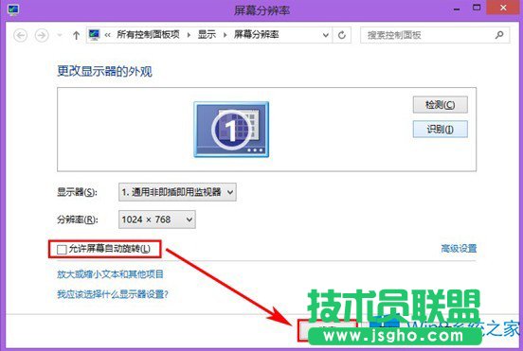Click the window system icon in title bar
The image size is (523, 351).
pos(13,9)
